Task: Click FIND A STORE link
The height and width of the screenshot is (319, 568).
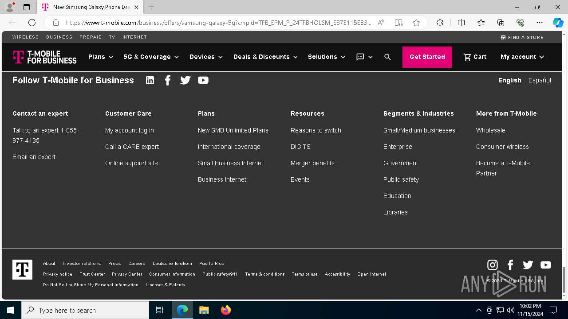Action: 522,37
